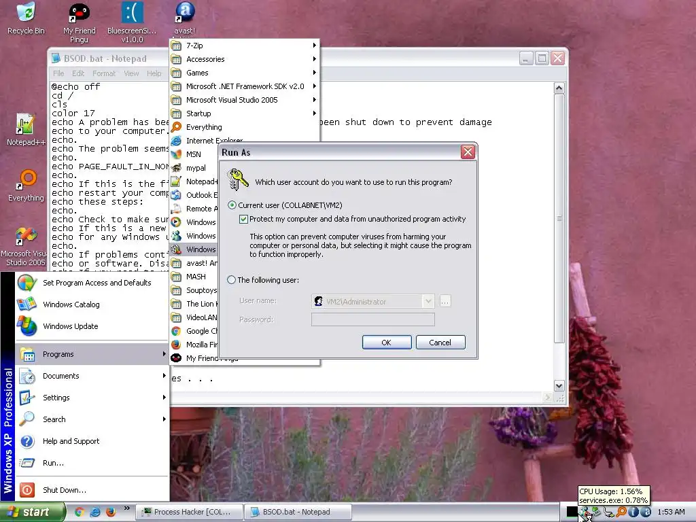Close the Run As dialog
The height and width of the screenshot is (522, 696).
468,152
